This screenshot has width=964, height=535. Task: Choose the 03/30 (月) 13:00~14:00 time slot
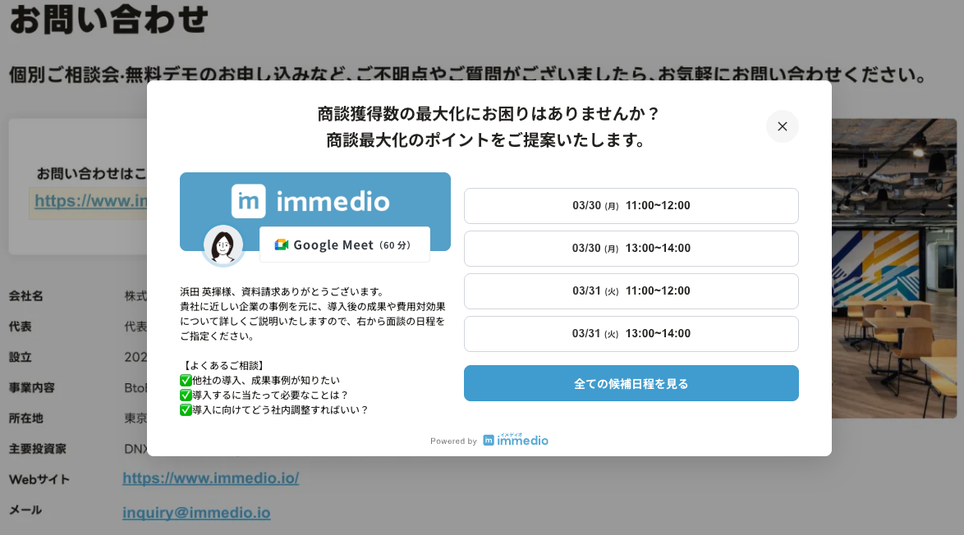(631, 249)
